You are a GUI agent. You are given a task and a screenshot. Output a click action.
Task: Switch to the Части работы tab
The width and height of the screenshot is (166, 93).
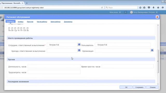(x=42, y=22)
